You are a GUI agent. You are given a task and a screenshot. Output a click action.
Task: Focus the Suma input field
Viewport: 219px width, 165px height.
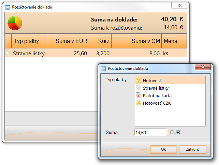(x=151, y=133)
